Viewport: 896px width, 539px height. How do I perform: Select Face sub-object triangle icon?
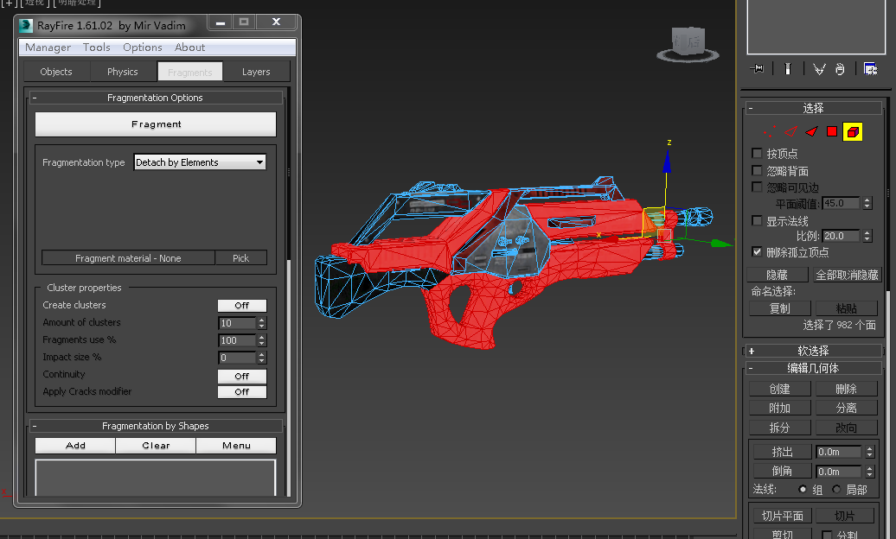coord(811,132)
